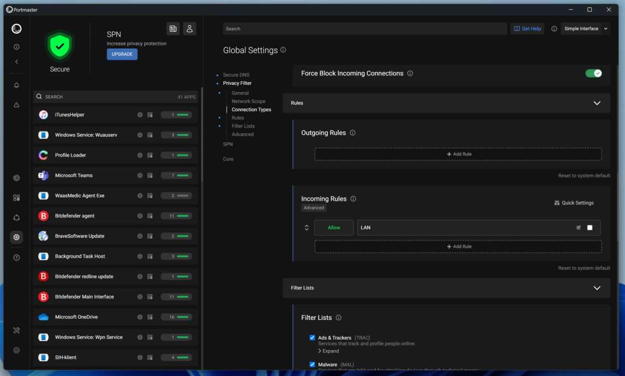Open Microsoft Teams network activity icon
This screenshot has height=376, width=625.
tap(140, 175)
